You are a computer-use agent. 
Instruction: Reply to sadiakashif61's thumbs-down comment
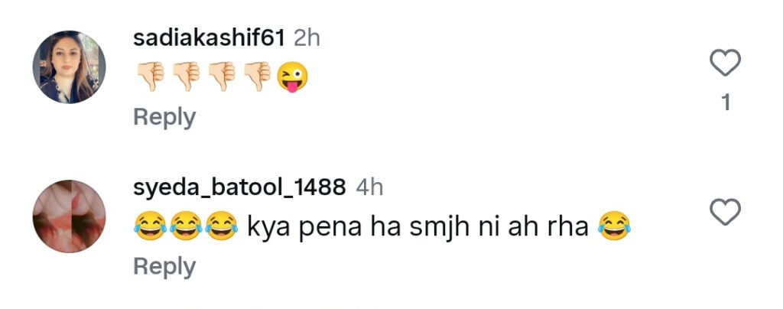point(164,117)
